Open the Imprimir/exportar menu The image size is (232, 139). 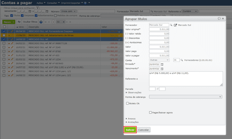[x=72, y=3]
